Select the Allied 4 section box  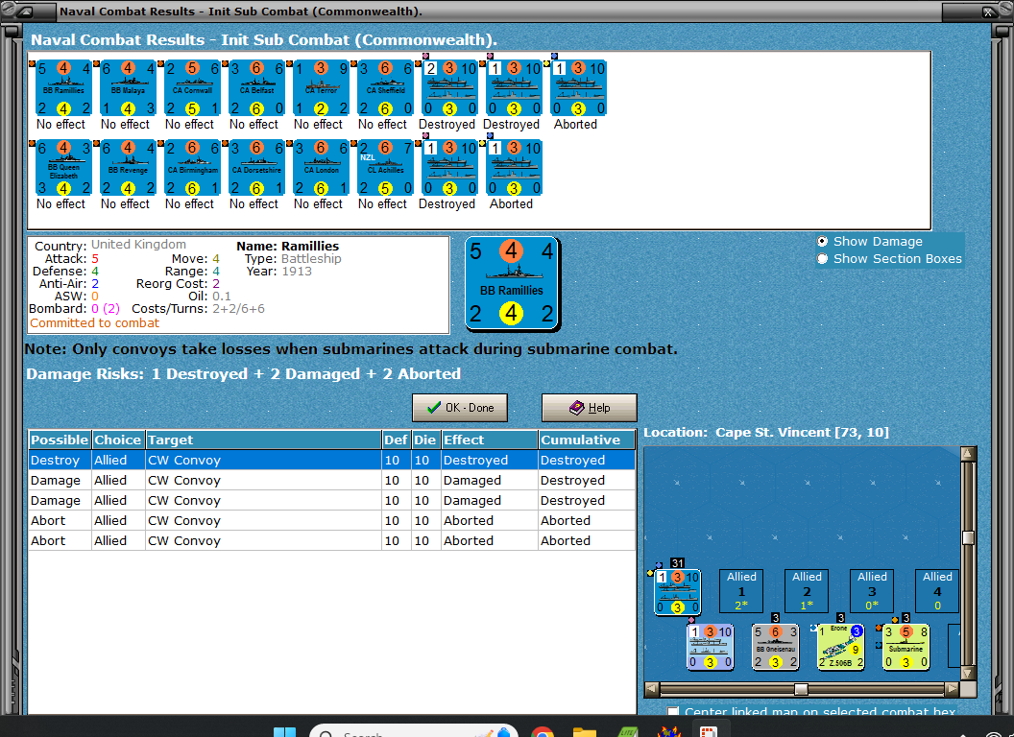click(937, 591)
